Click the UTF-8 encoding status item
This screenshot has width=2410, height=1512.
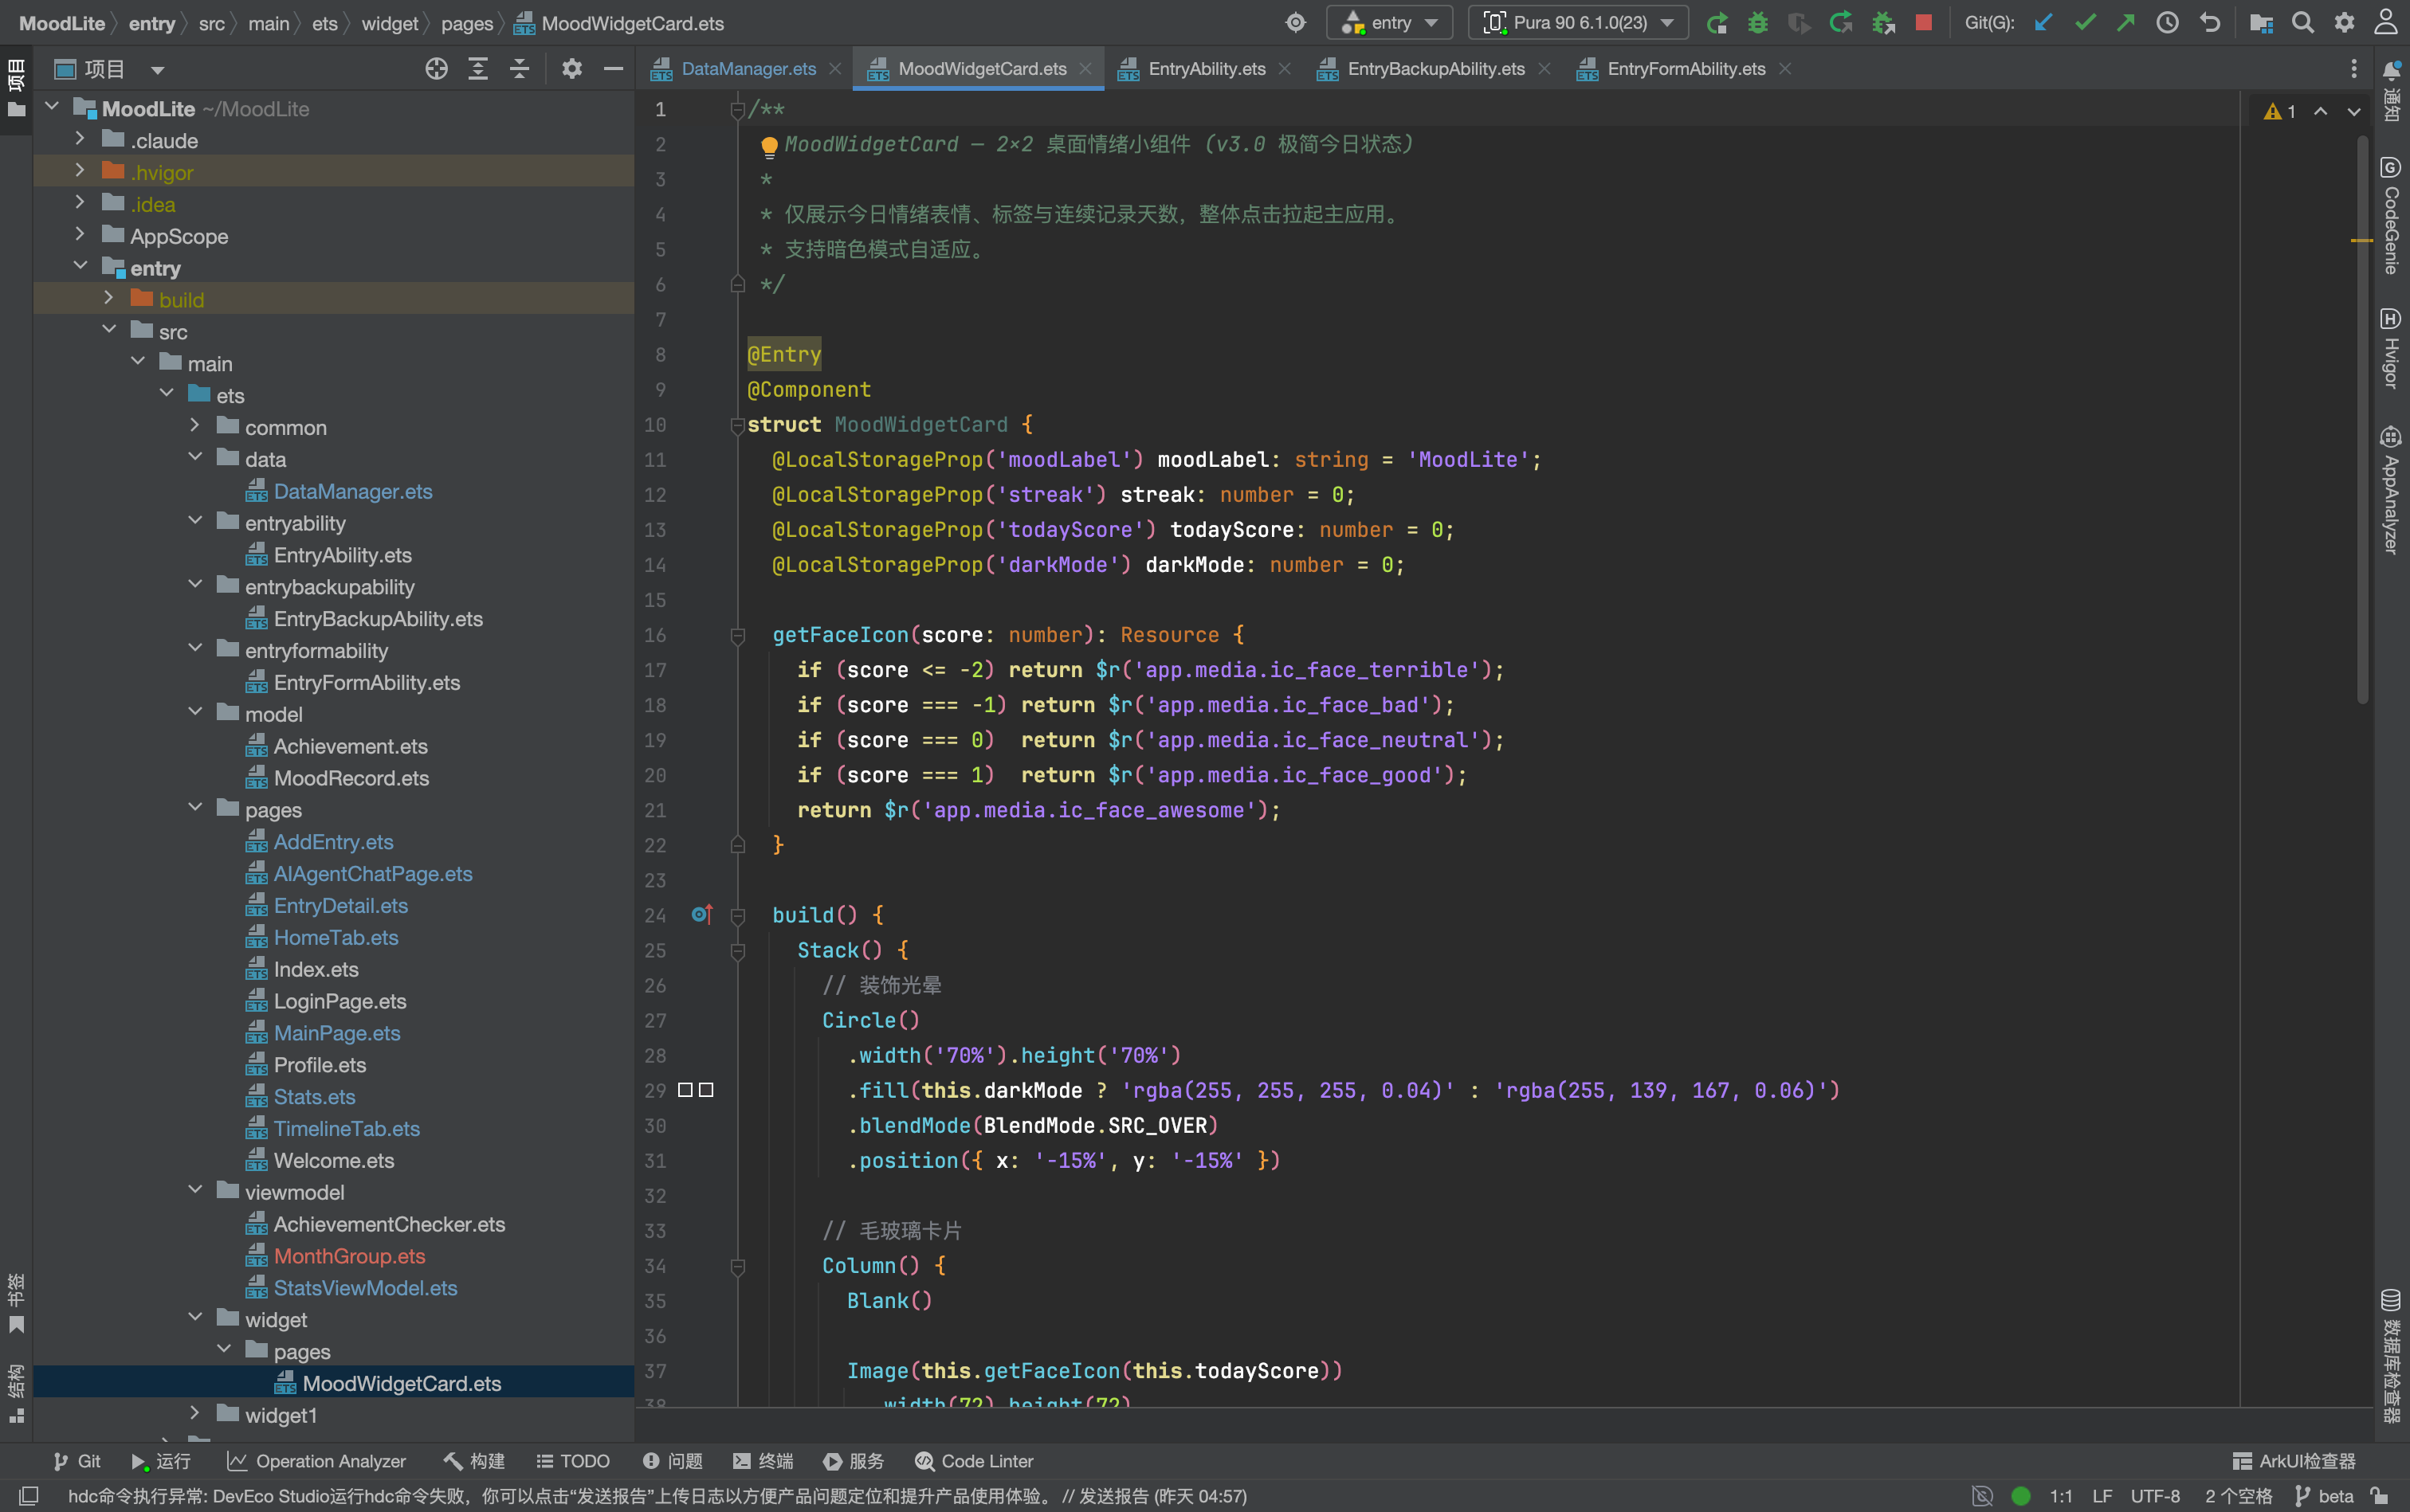coord(2155,1496)
